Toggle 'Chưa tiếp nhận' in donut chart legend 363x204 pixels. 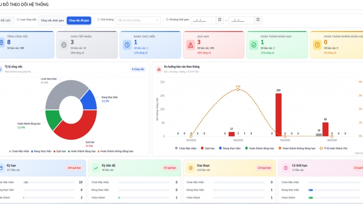pos(19,152)
